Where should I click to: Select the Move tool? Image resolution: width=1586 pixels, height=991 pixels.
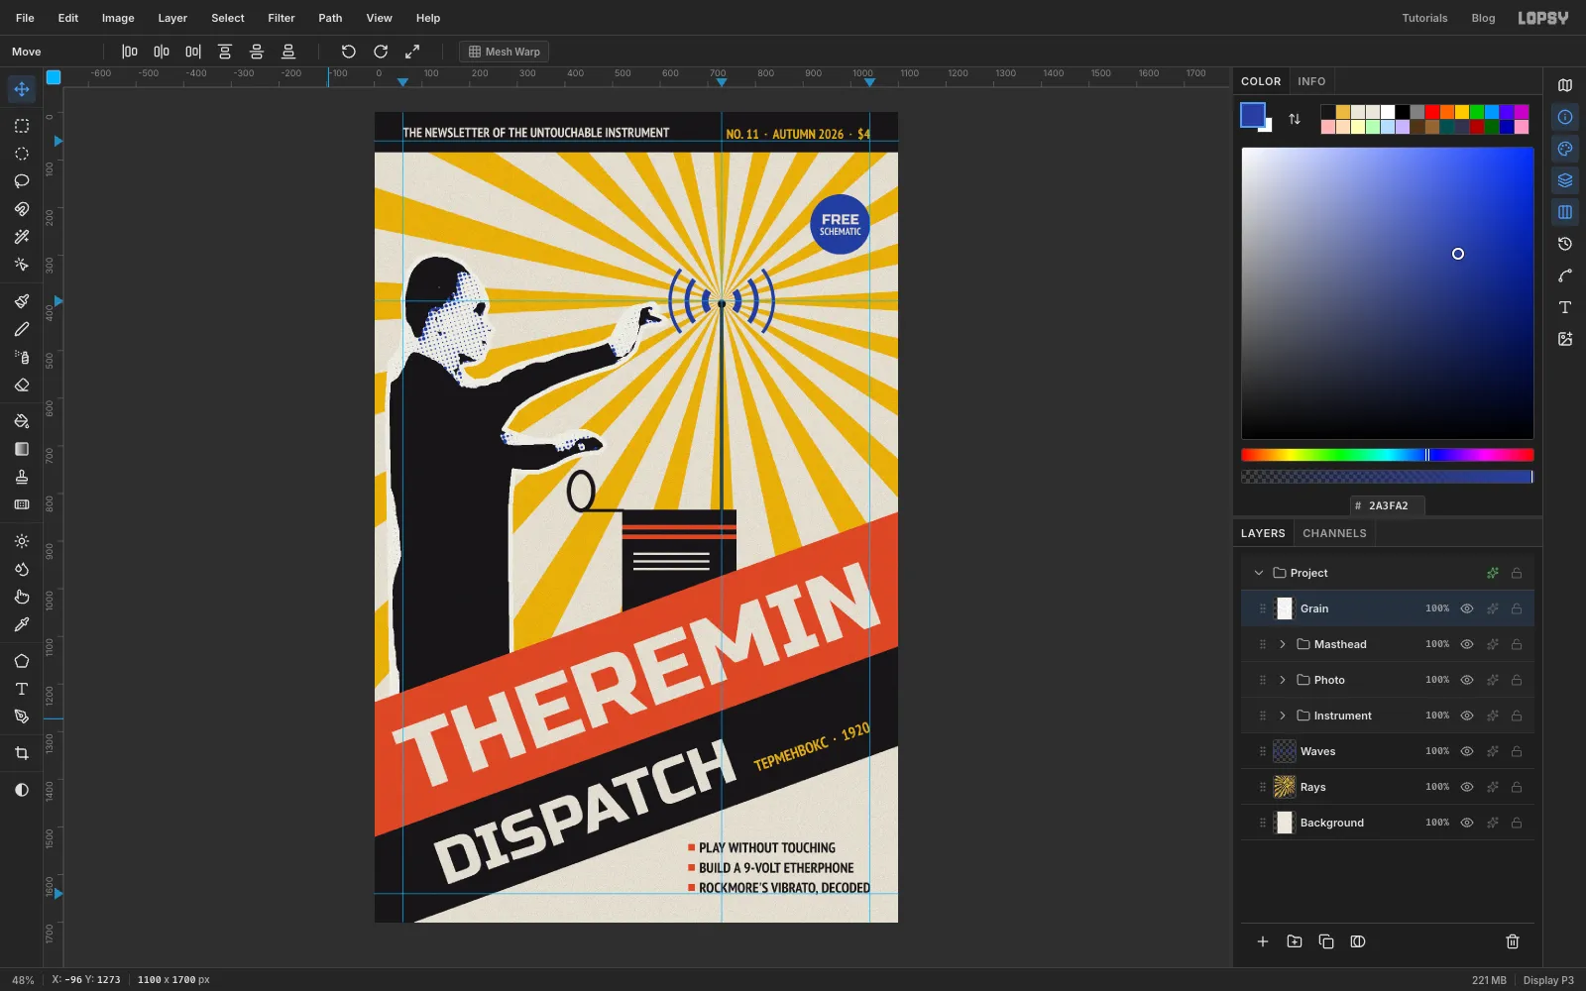22,89
